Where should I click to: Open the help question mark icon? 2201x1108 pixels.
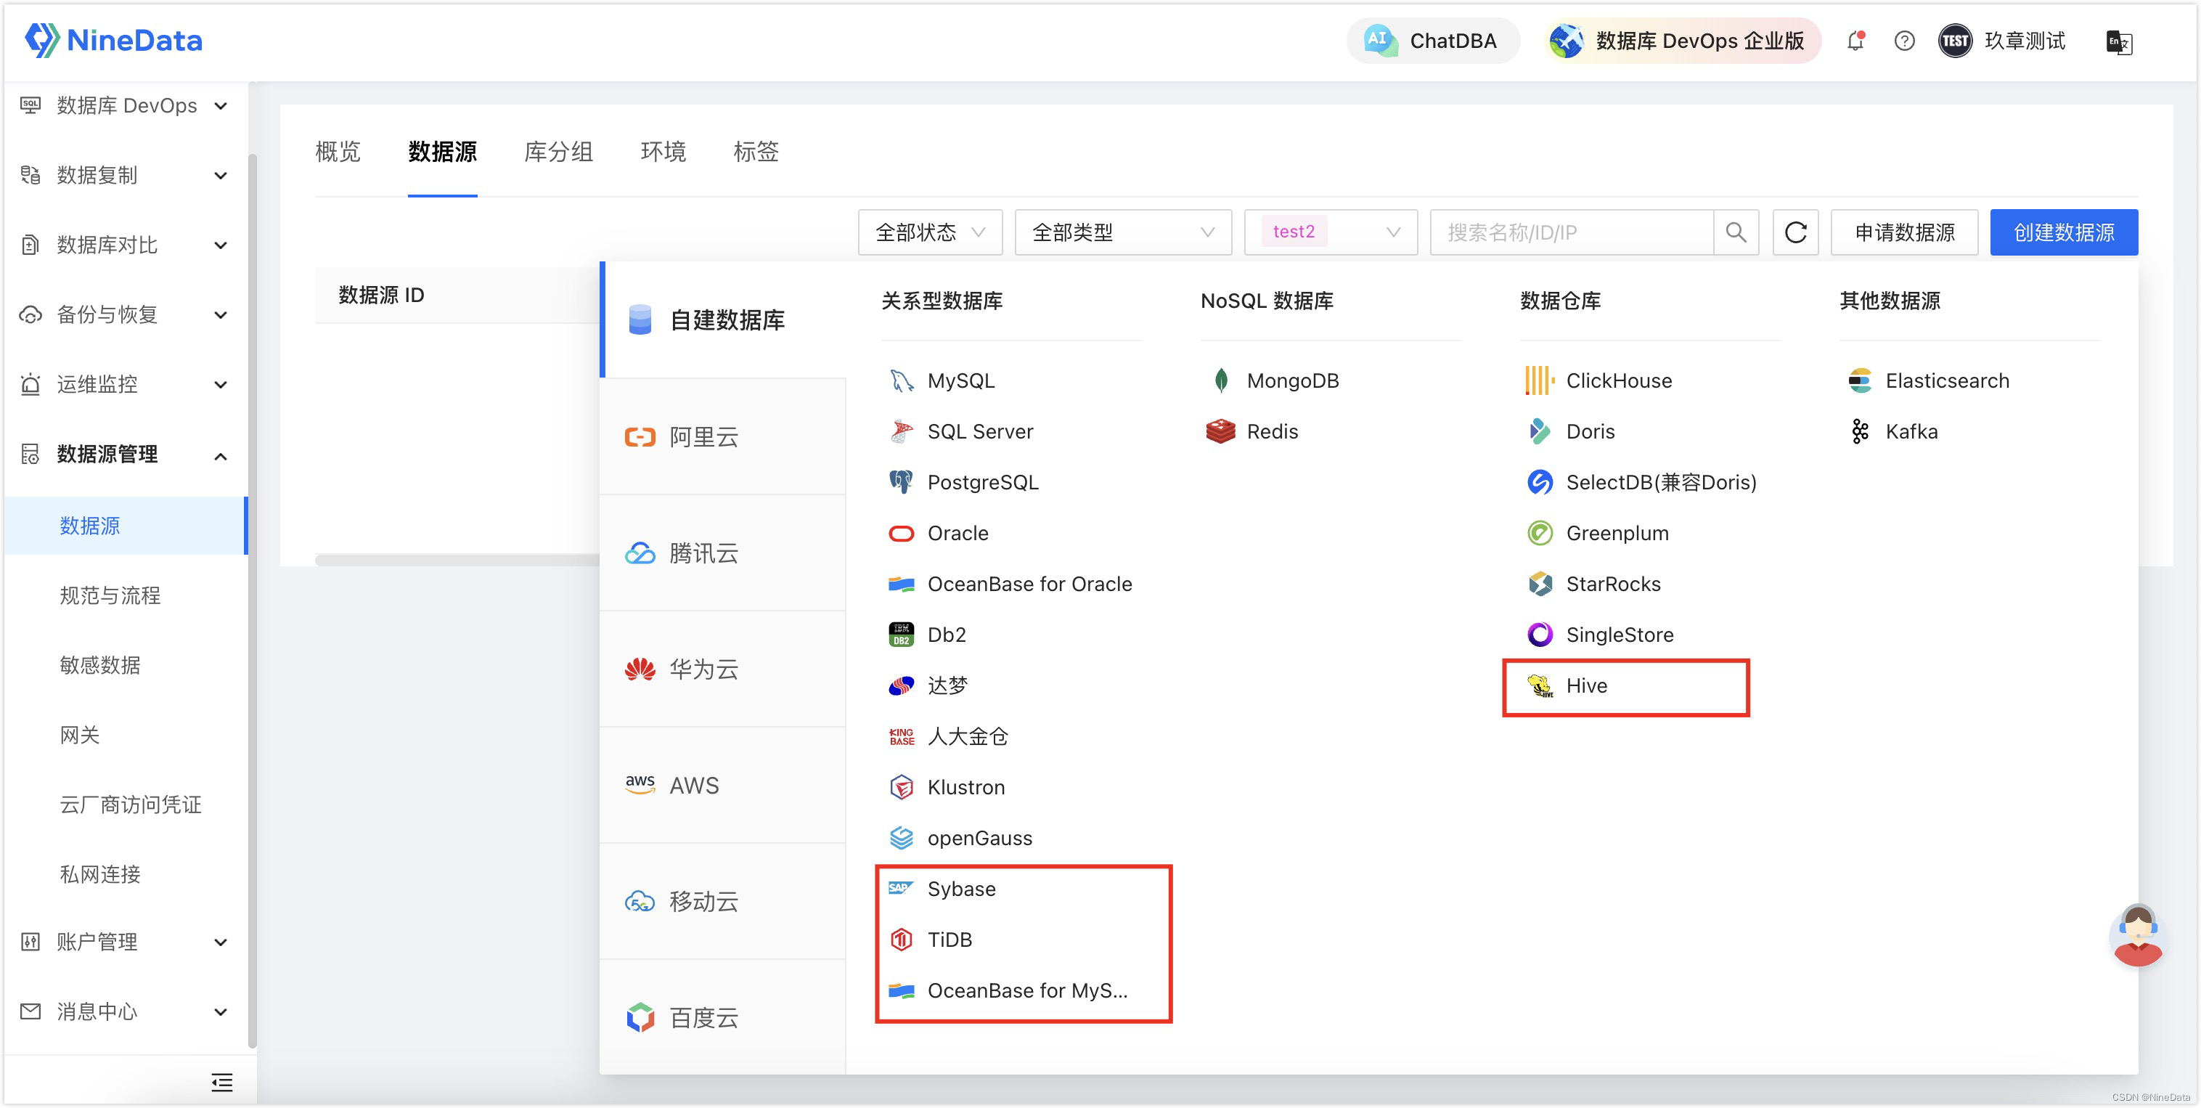click(1903, 41)
